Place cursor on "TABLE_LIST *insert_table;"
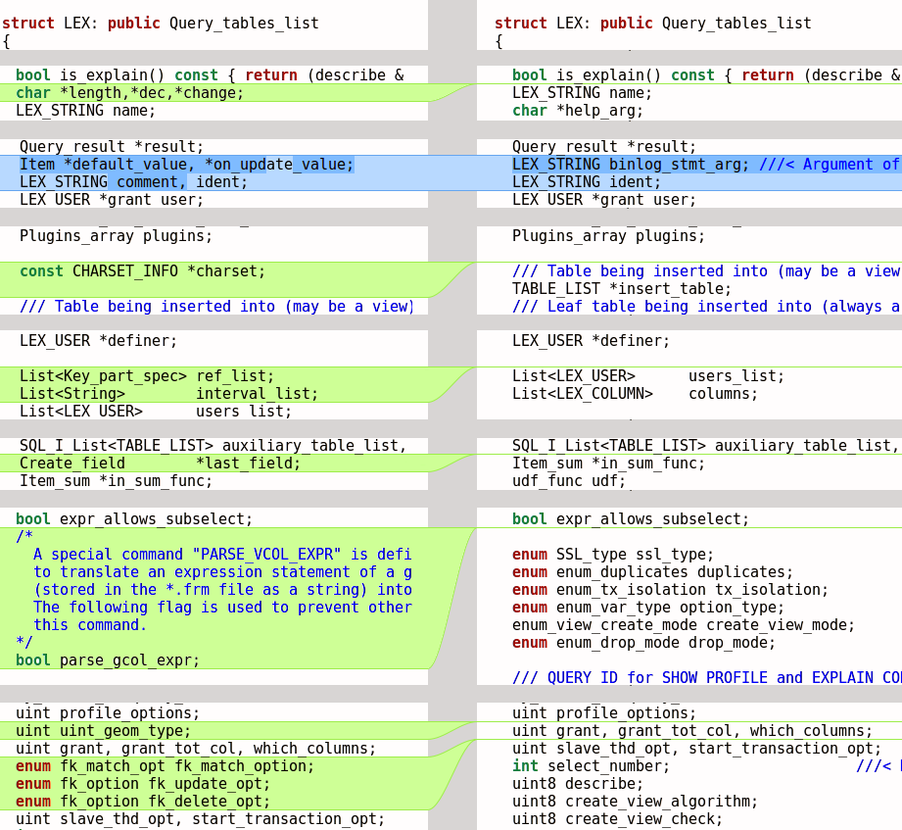Screen dimensions: 902x830 (622, 289)
